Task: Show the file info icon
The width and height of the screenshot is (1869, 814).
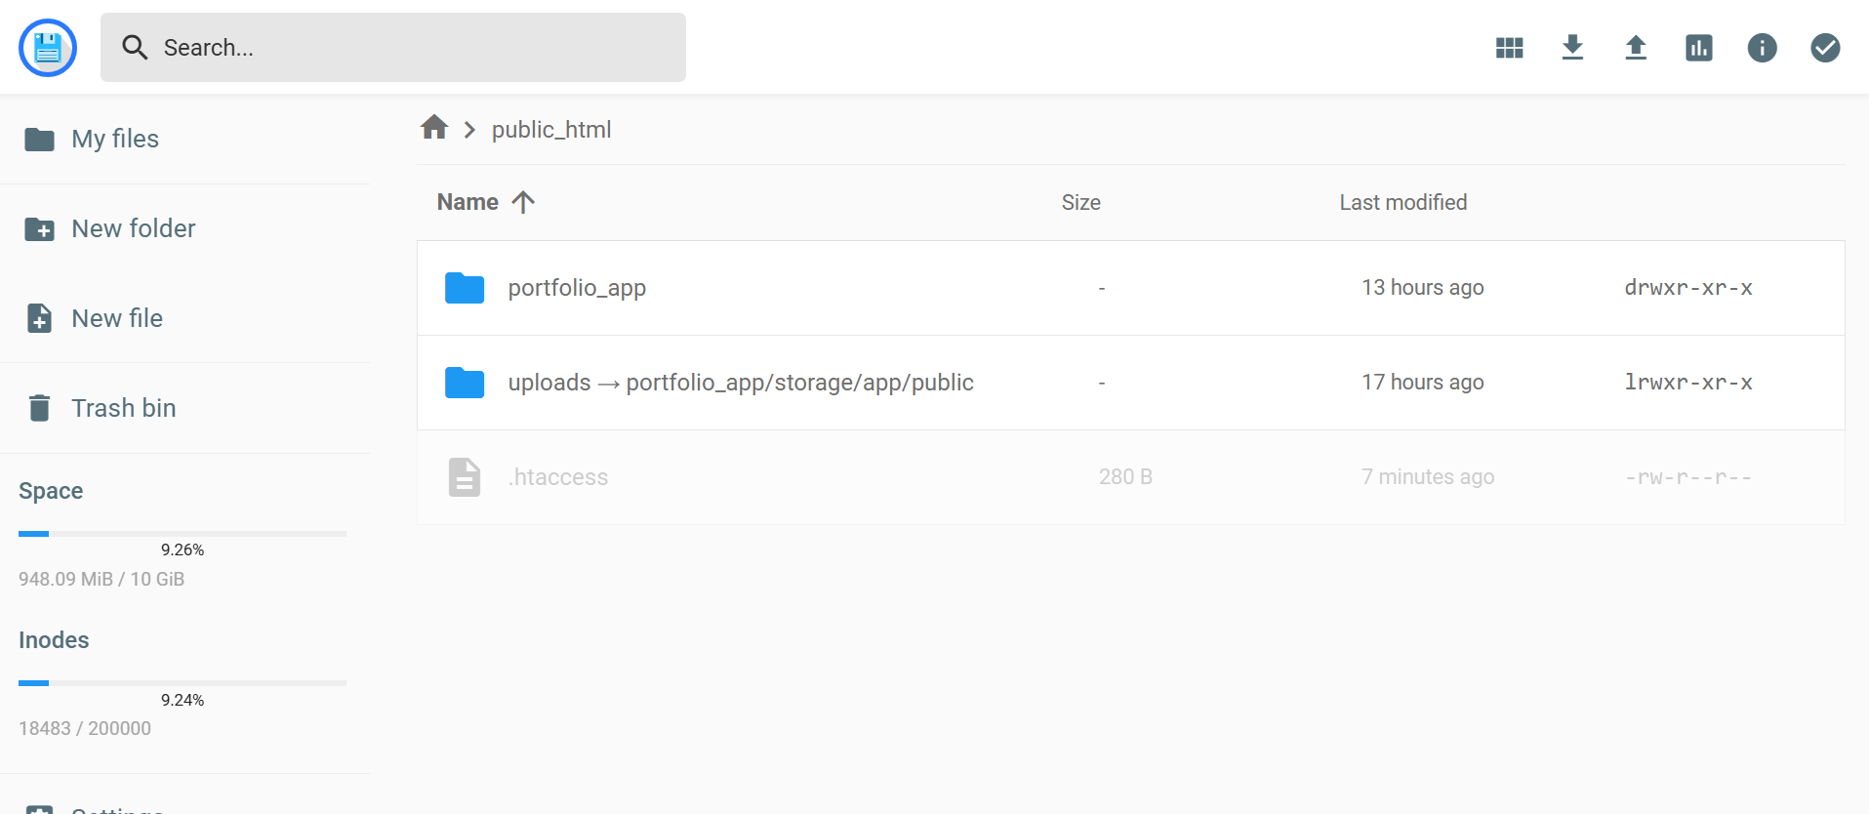Action: click(1762, 48)
